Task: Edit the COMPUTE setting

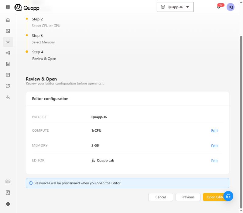Action: (x=214, y=130)
